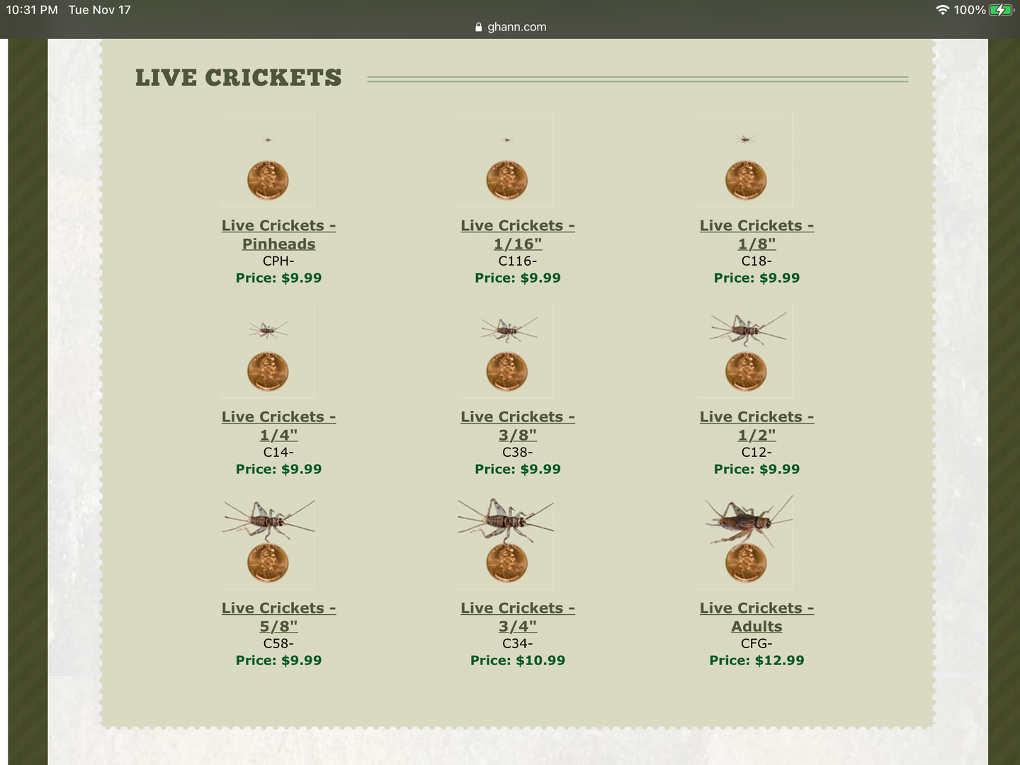Select the 1/8" crickets product image
The height and width of the screenshot is (765, 1020).
tap(745, 160)
